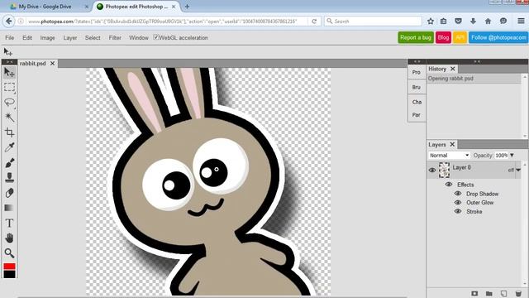Hide Layer 0 with its eye icon
This screenshot has height=298, width=529.
[x=431, y=170]
